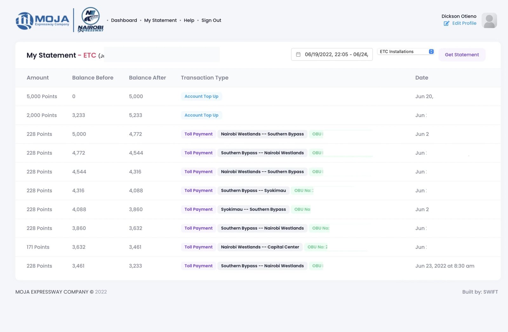Screen dimensions: 508x332
Task: Open the Dashboard menu item
Action: (124, 20)
